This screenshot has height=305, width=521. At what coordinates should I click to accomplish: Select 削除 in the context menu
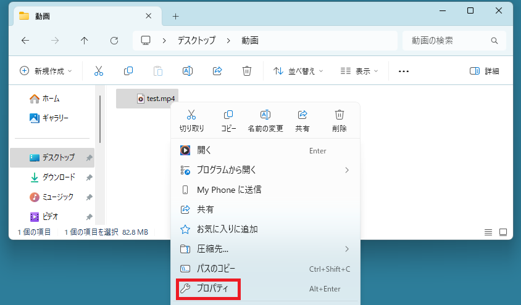pos(340,121)
